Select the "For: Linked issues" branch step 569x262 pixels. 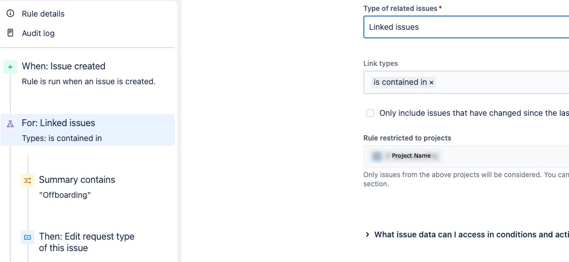click(x=58, y=123)
